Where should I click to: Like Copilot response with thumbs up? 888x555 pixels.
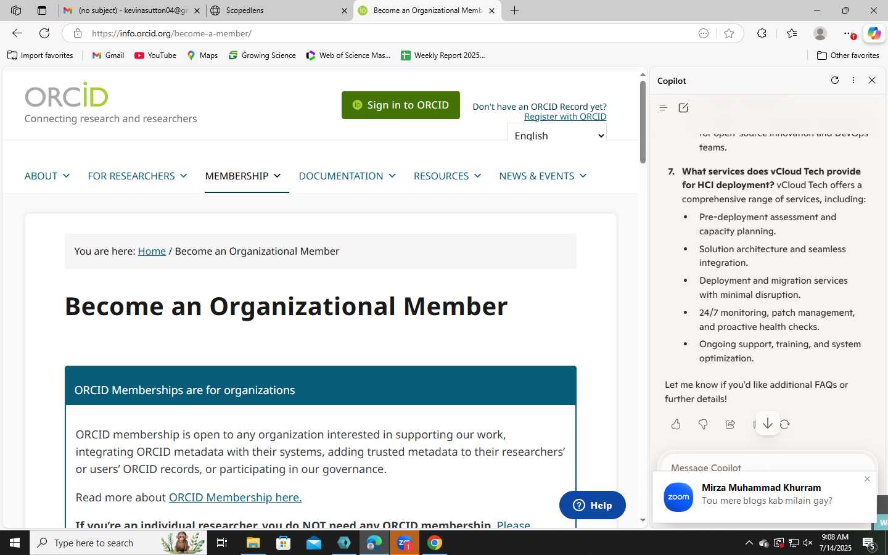click(x=676, y=424)
